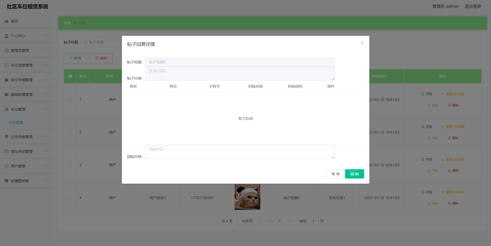Click the 轮播图信息 monitor icon
This screenshot has height=246, width=491.
(6, 181)
